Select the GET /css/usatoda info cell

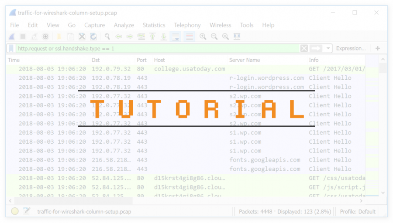click(x=337, y=178)
